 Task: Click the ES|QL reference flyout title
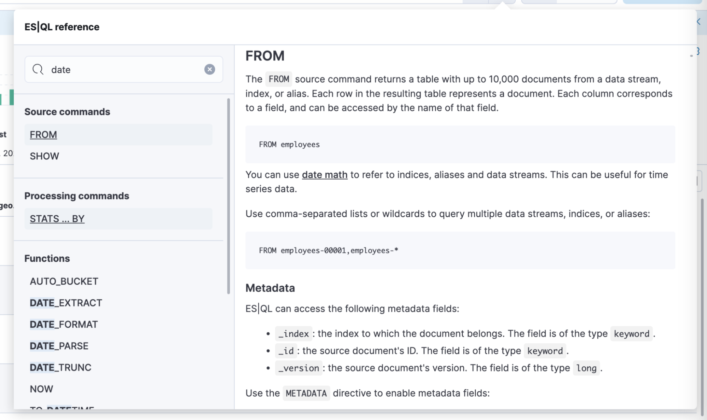pos(62,27)
